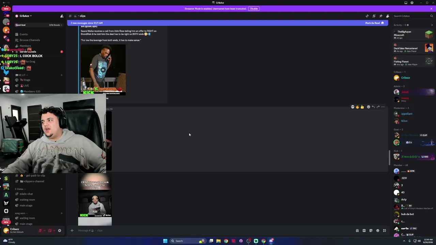View member appellant in member list
This screenshot has width=436, height=245.
click(x=414, y=114)
